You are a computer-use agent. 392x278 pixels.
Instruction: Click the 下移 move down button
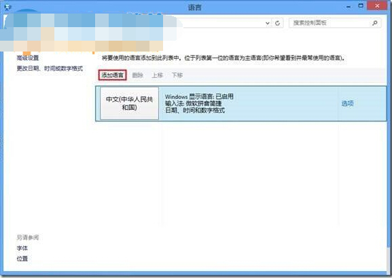click(177, 75)
